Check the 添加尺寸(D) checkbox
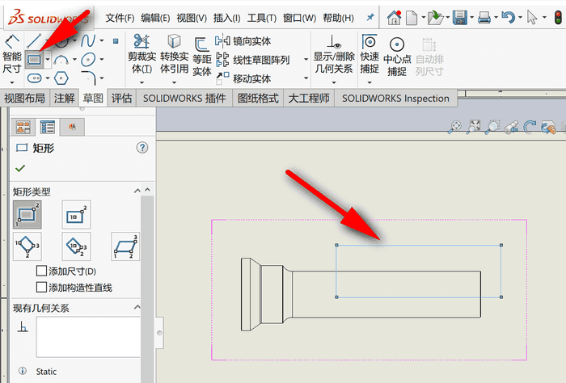This screenshot has width=566, height=383. (41, 271)
